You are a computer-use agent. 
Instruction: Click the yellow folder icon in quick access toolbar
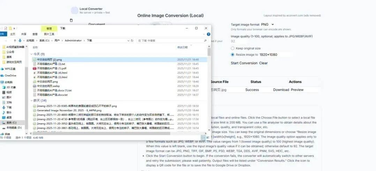click(x=10, y=28)
